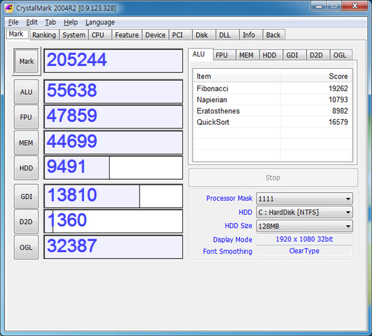The width and height of the screenshot is (372, 336).
Task: Run the FPU benchmark button
Action: click(26, 117)
